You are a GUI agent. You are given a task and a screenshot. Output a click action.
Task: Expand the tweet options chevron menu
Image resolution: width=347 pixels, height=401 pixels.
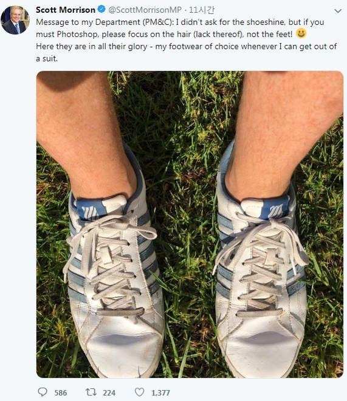[338, 11]
